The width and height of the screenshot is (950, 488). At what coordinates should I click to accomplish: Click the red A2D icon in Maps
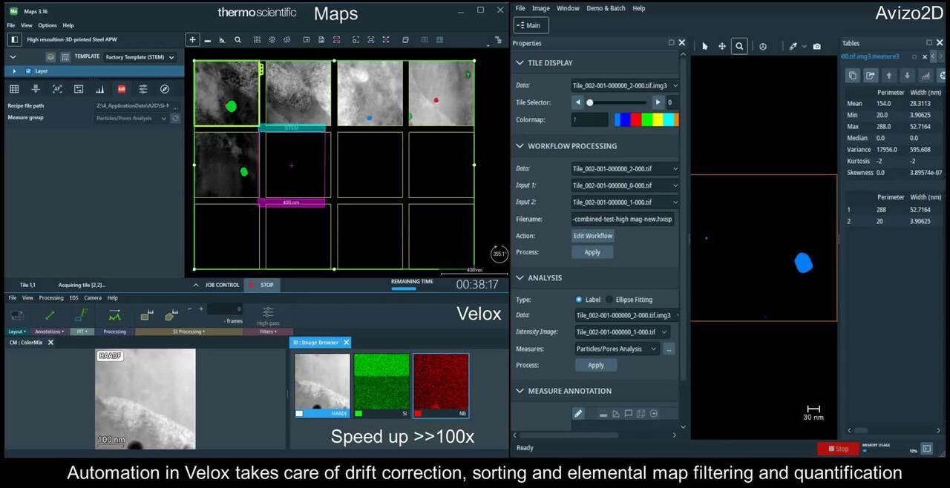[122, 89]
